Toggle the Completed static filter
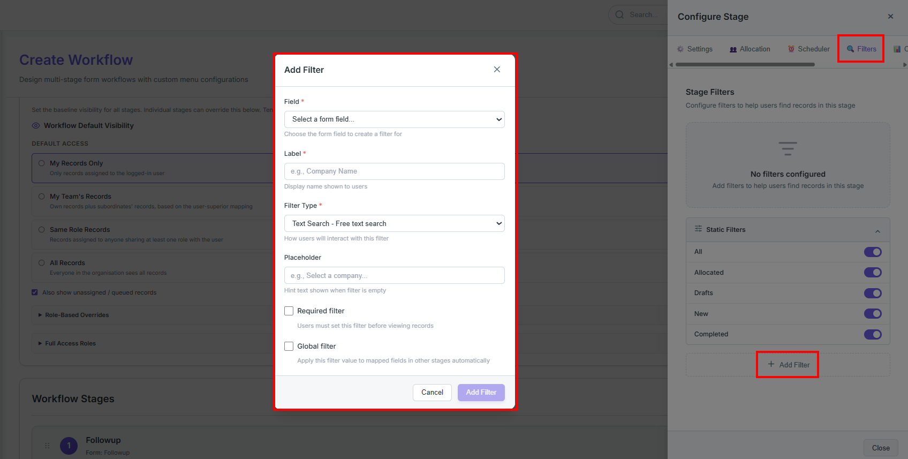 click(873, 334)
